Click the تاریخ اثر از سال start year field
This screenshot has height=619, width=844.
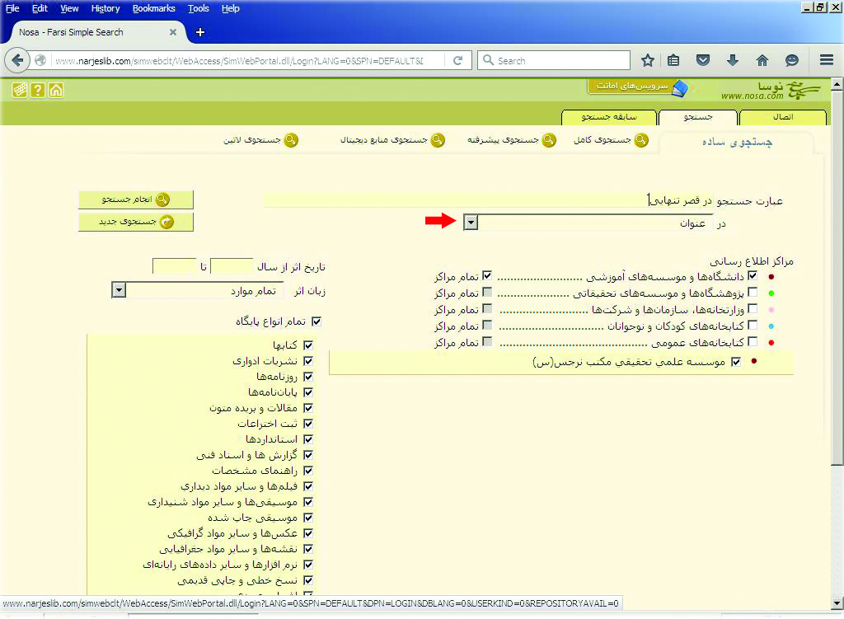tap(232, 266)
